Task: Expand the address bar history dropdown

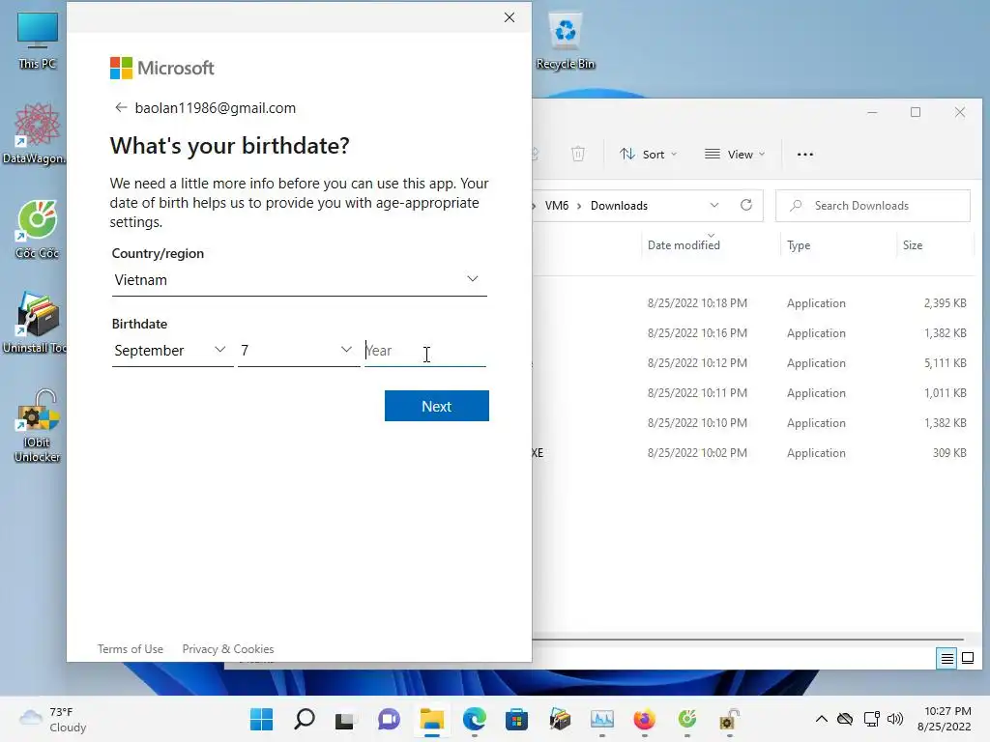Action: click(714, 205)
